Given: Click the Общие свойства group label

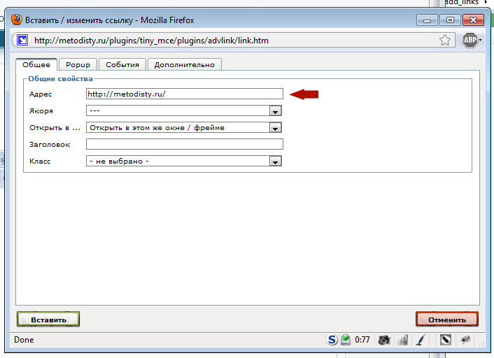Looking at the screenshot, I should (60, 79).
